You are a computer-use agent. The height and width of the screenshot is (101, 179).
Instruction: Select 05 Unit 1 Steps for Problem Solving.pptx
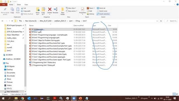coord(46,40)
